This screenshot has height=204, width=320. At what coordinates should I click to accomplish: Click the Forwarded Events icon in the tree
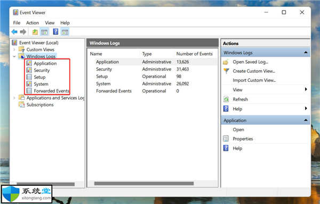coord(29,91)
